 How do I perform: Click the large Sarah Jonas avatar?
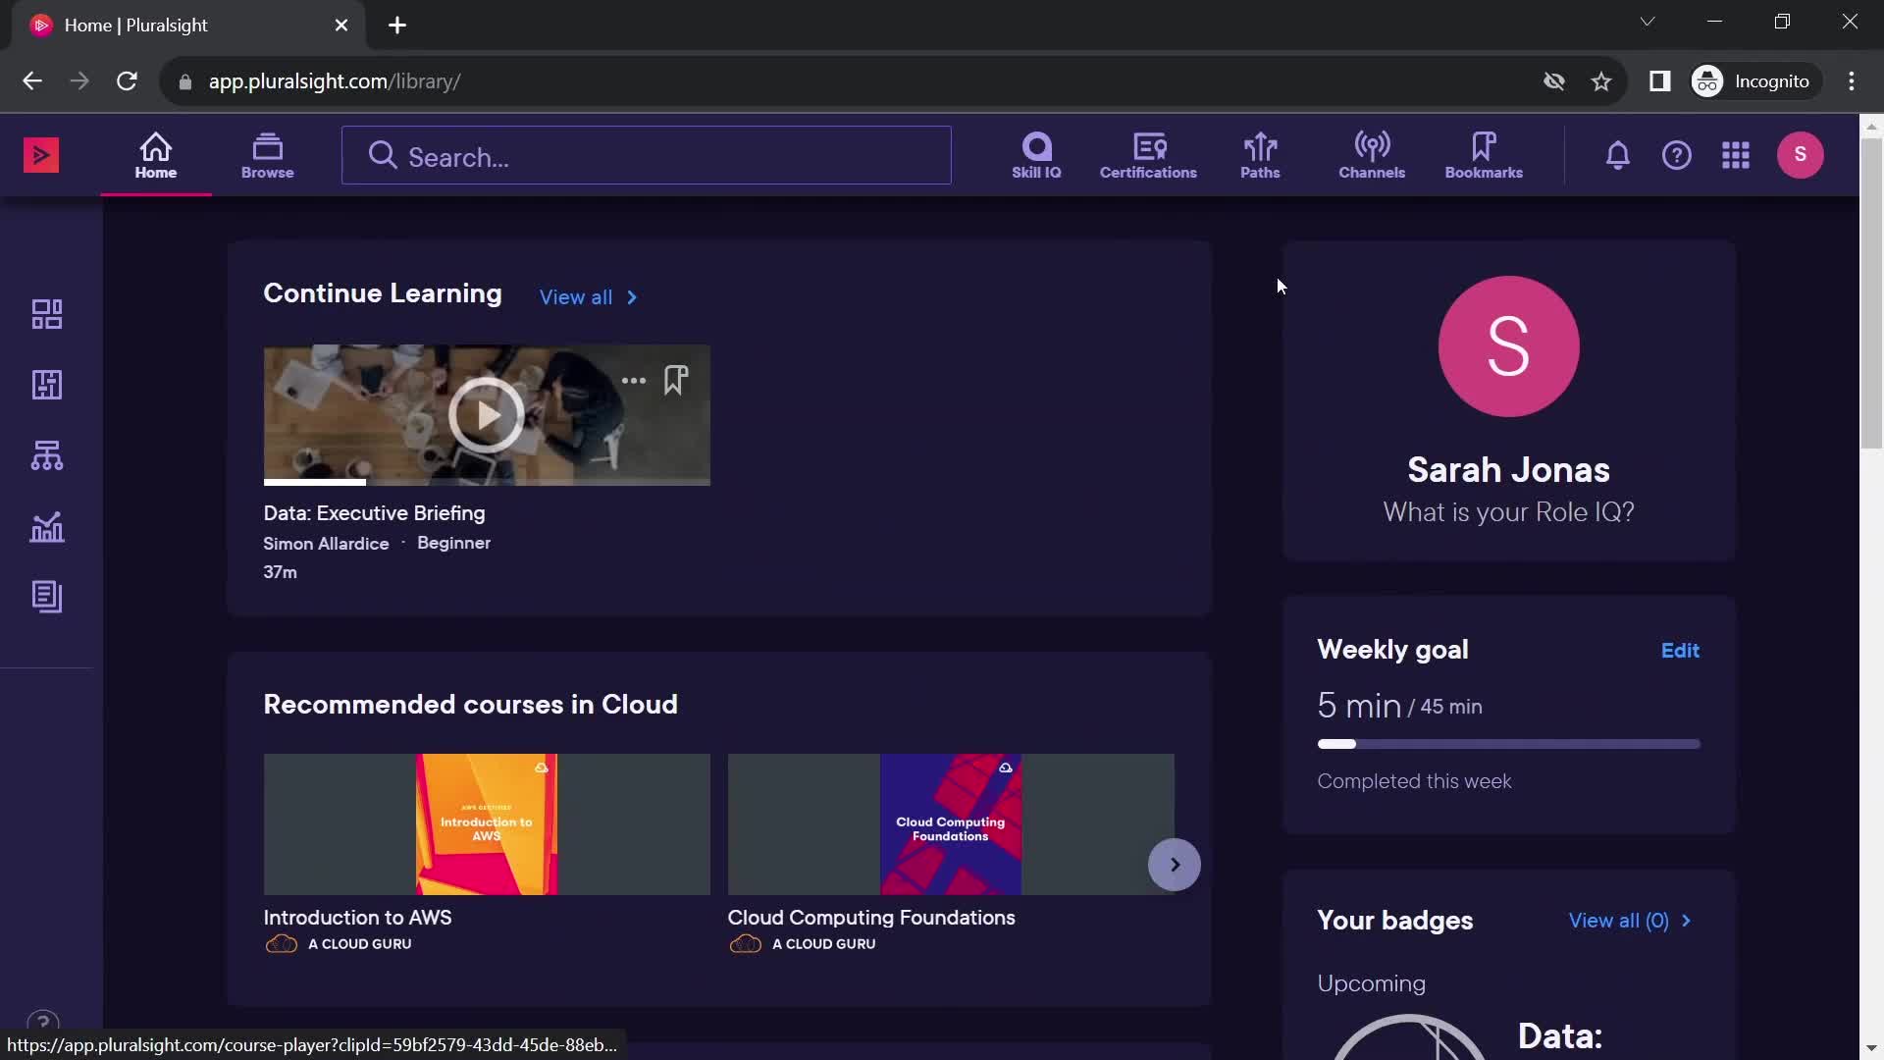click(x=1509, y=346)
